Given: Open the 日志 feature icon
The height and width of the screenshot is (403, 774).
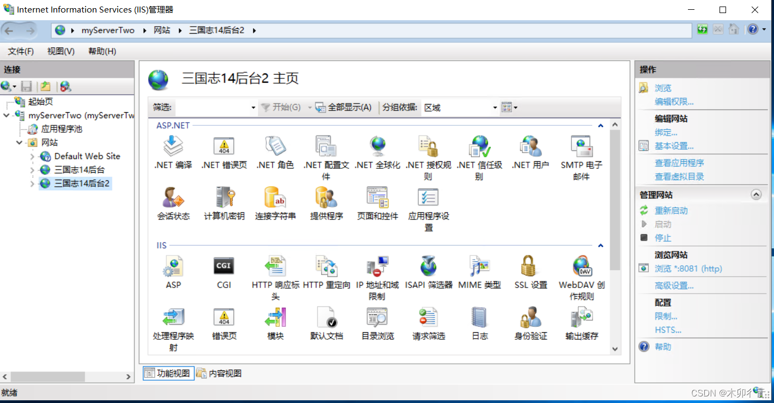Looking at the screenshot, I should 480,317.
